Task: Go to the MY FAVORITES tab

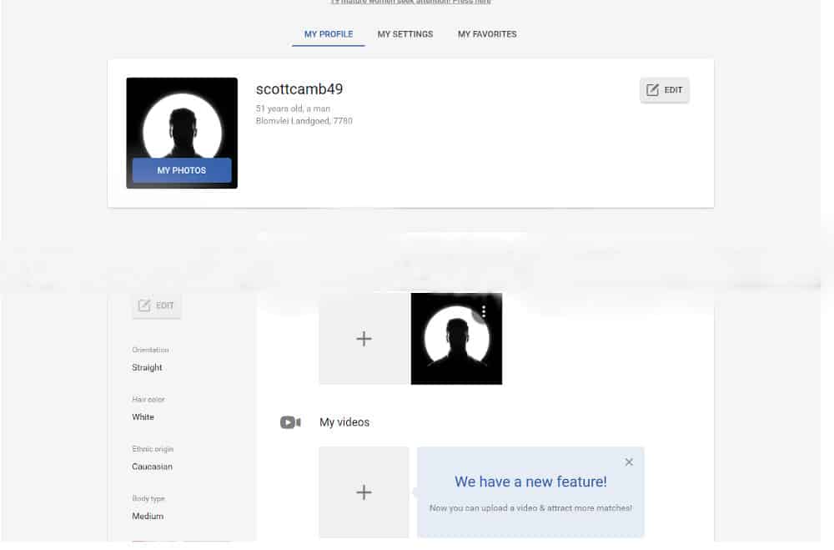Action: coord(487,34)
